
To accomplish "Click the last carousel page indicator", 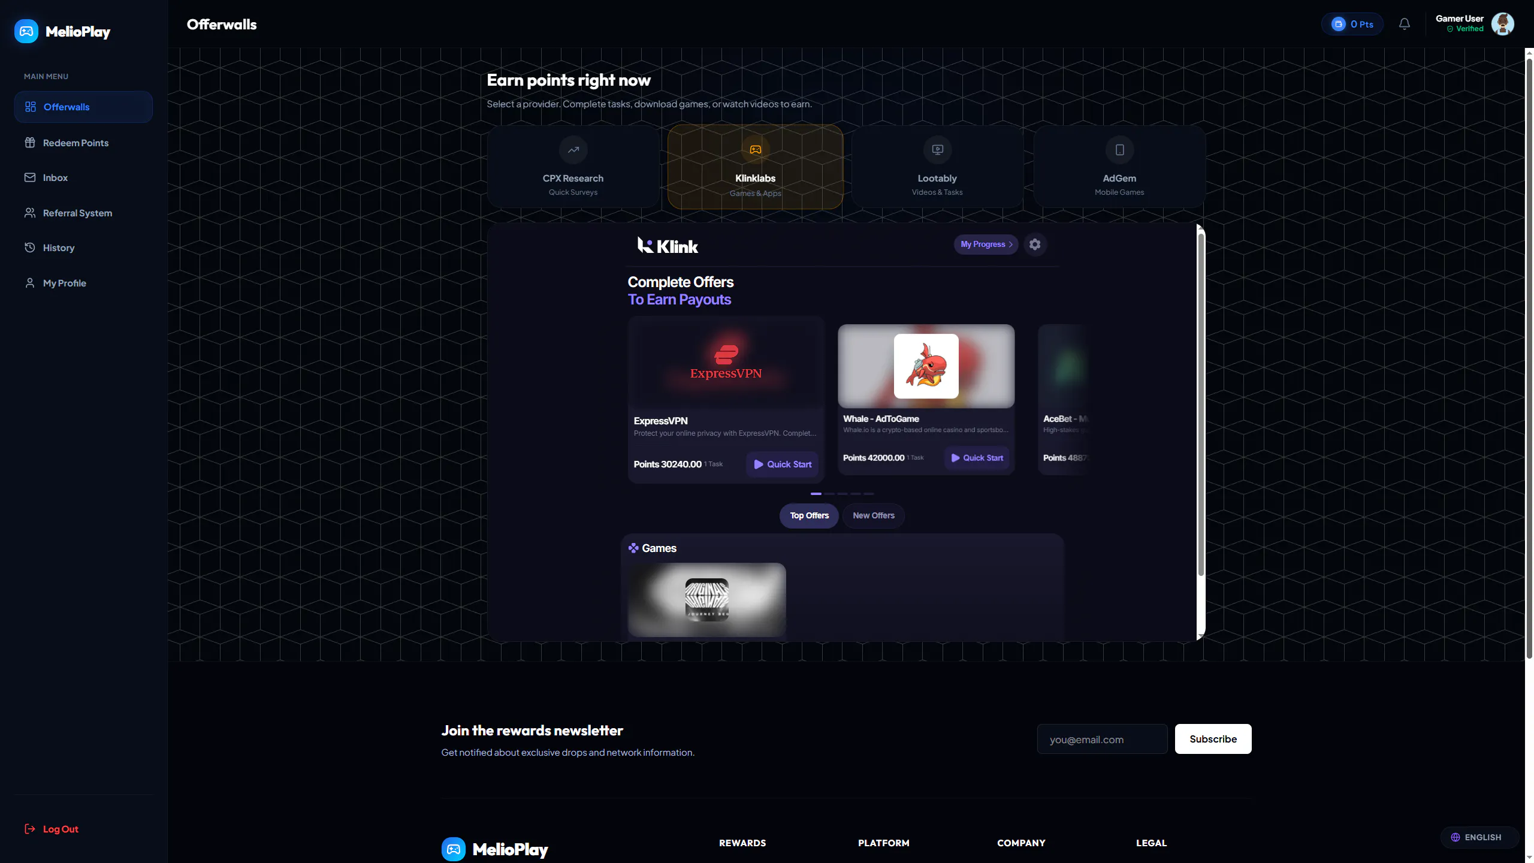I will point(868,493).
